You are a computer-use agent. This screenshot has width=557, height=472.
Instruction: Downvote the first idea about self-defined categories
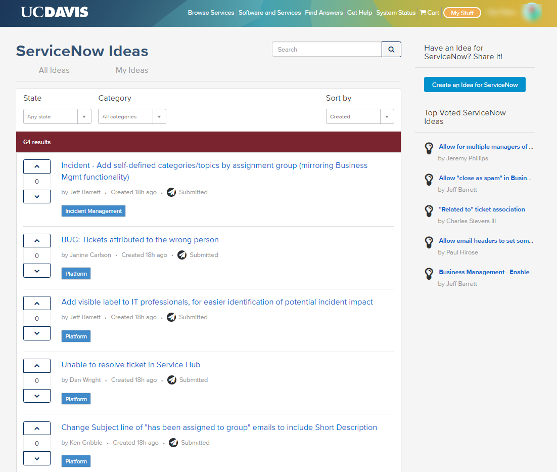[36, 196]
